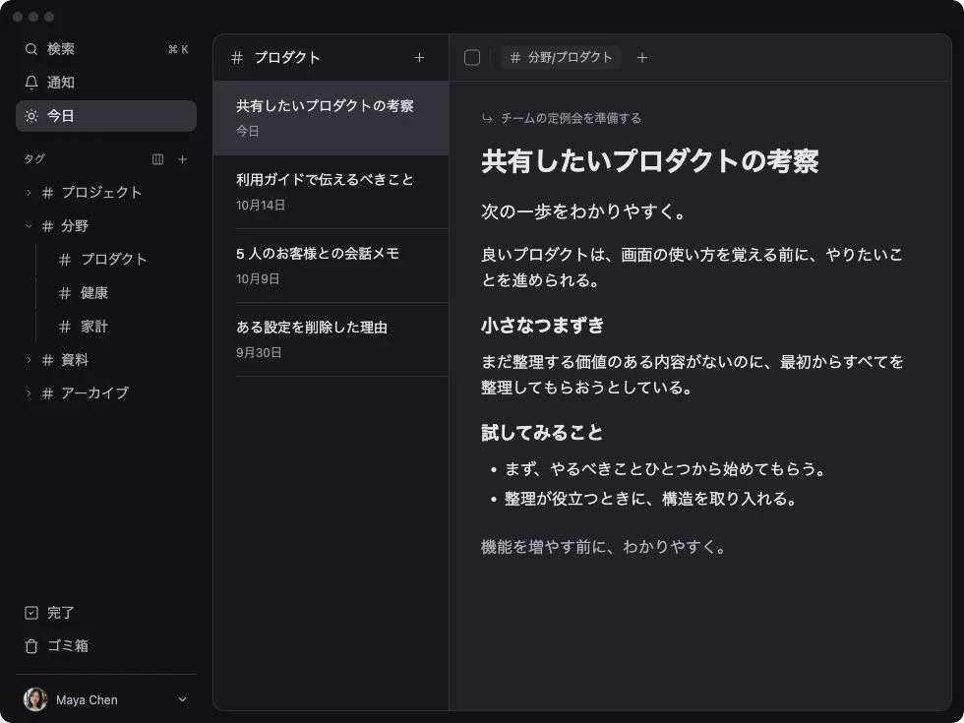Click the line 次の一歩をわかりやすく。
The width and height of the screenshot is (964, 723).
[x=582, y=211]
